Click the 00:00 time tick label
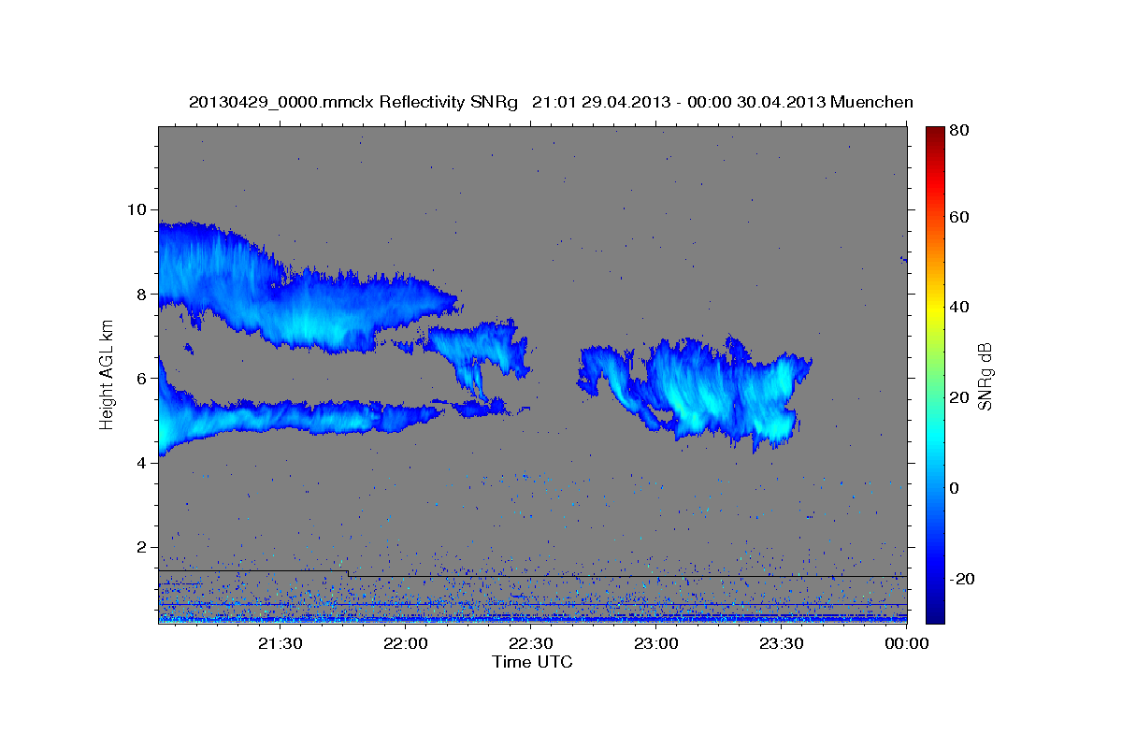Image resolution: width=1122 pixels, height=748 pixels. pyautogui.click(x=906, y=643)
